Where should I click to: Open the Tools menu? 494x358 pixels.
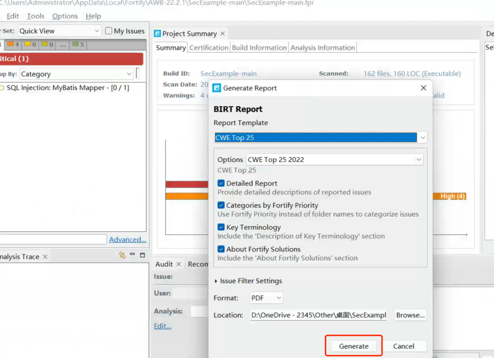click(x=36, y=16)
